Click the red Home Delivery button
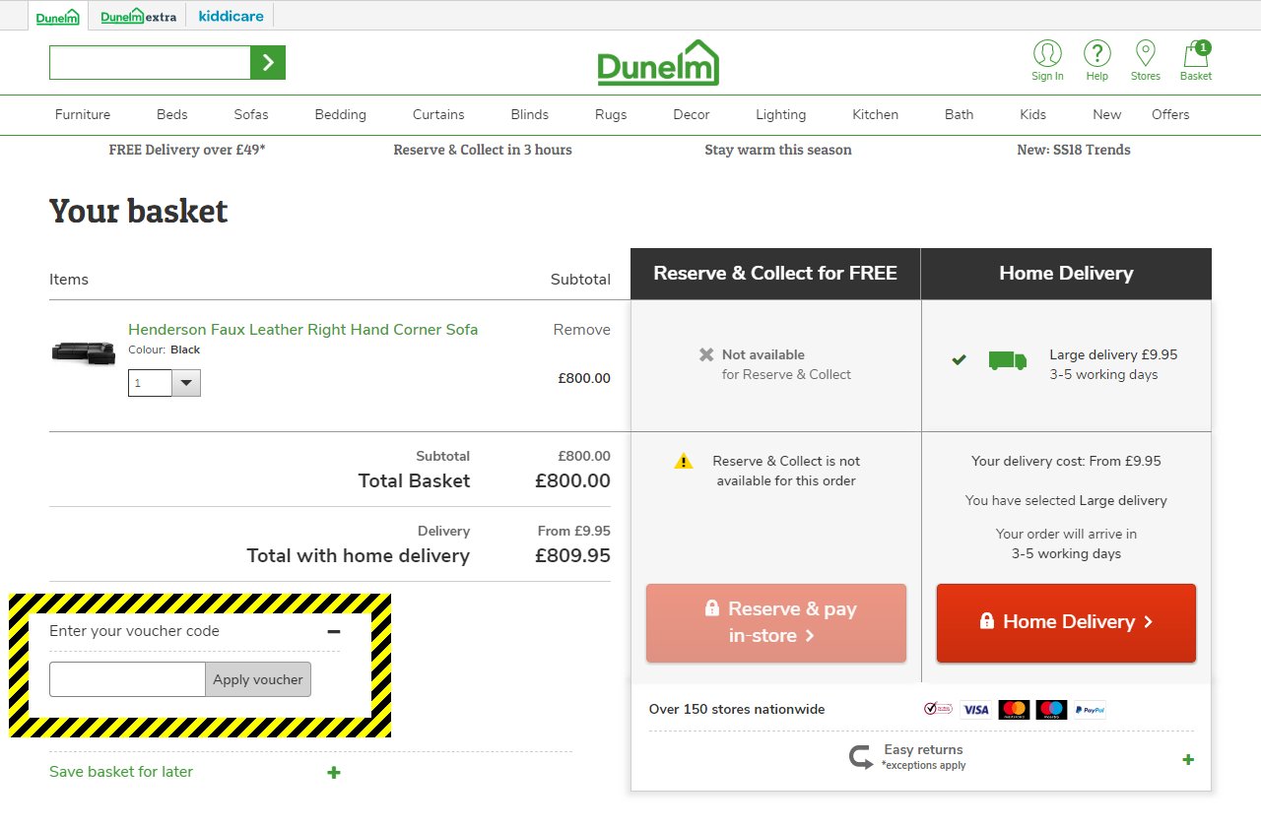Screen dimensions: 1261x827 [x=1067, y=622]
